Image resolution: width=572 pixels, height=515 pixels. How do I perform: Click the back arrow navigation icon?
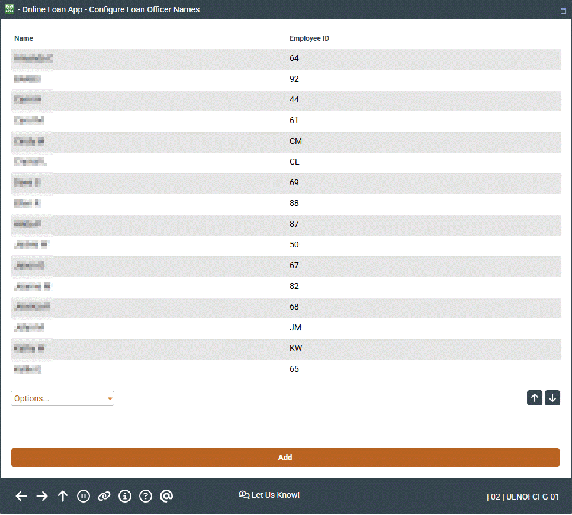pyautogui.click(x=21, y=496)
